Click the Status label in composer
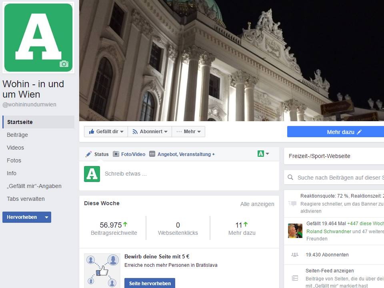384x288 pixels. pyautogui.click(x=101, y=154)
